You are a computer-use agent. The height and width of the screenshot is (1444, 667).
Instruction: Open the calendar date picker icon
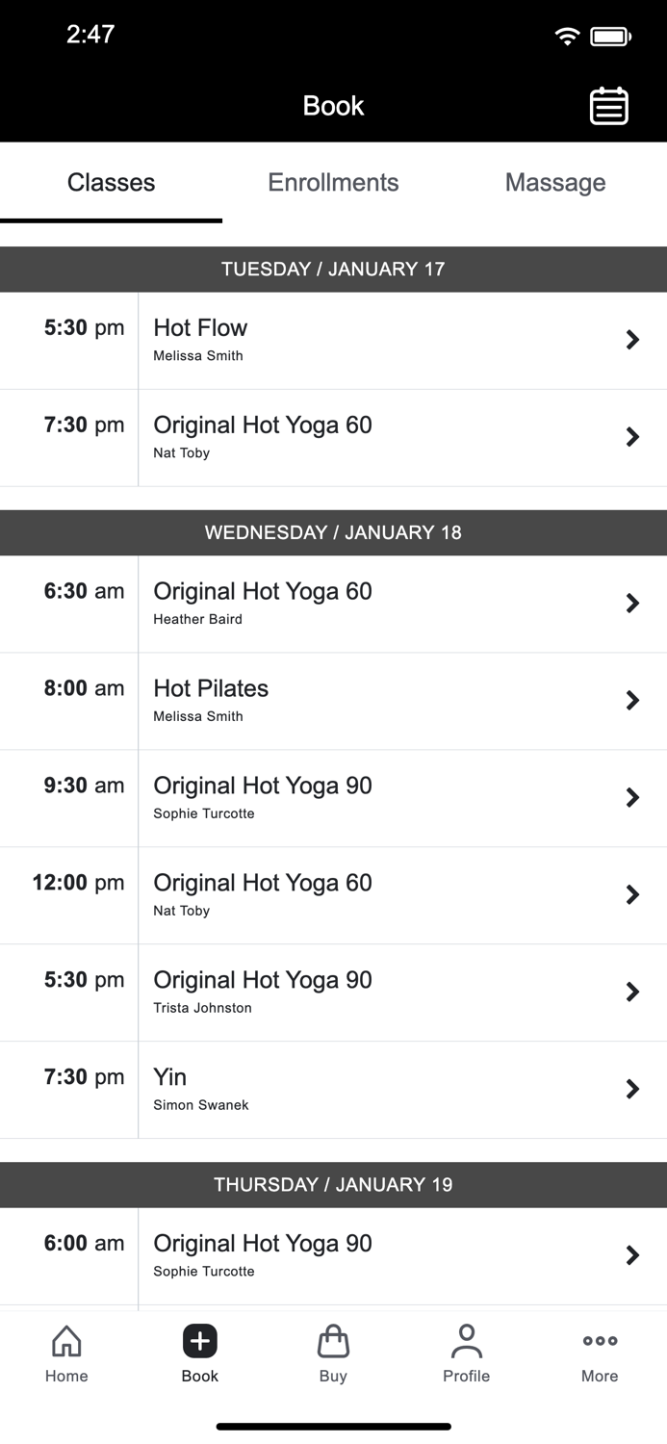[x=608, y=106]
